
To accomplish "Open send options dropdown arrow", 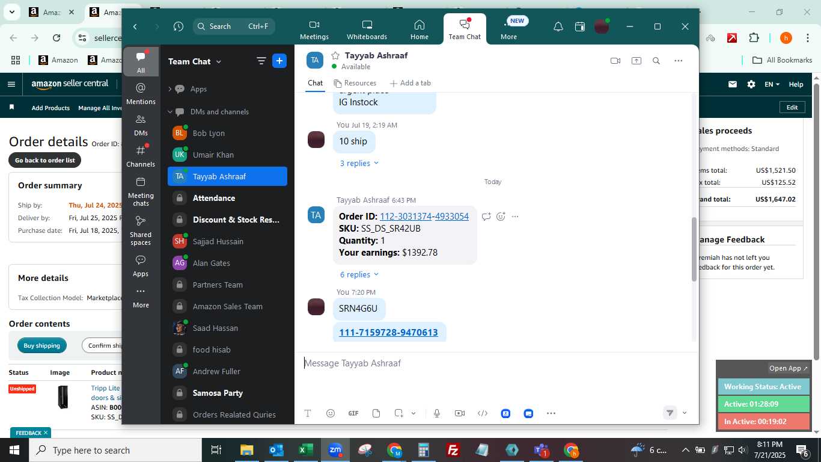I will click(685, 413).
